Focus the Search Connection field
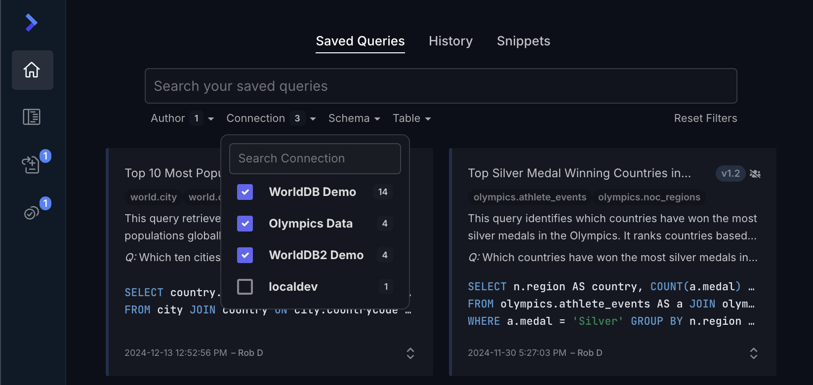The width and height of the screenshot is (813, 385). coord(315,158)
